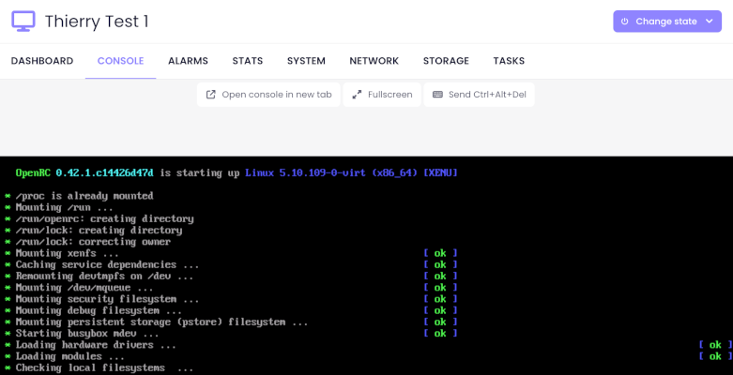Open the Change state menu
The image size is (733, 375).
coord(667,22)
